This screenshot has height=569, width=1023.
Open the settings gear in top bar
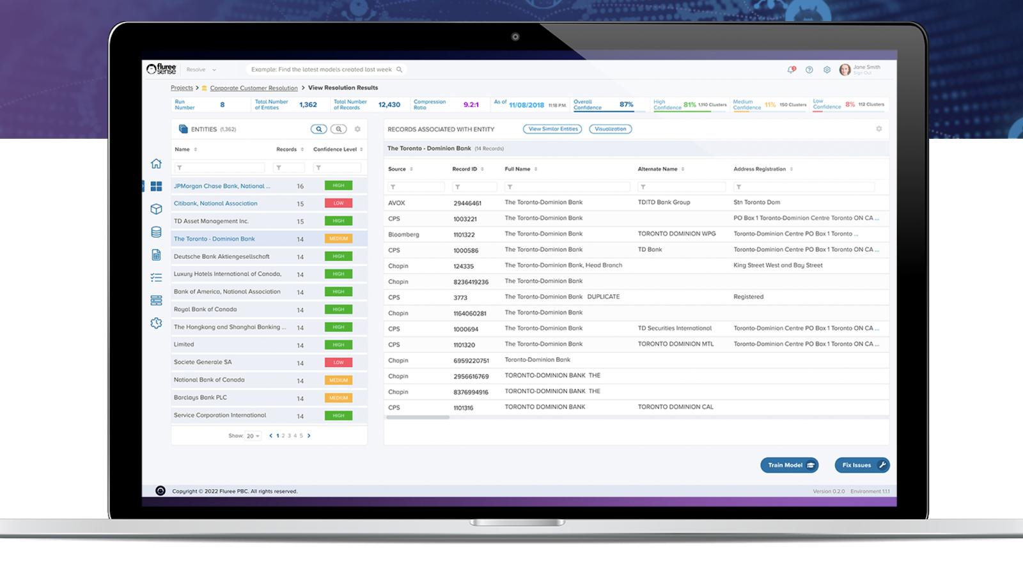click(827, 70)
